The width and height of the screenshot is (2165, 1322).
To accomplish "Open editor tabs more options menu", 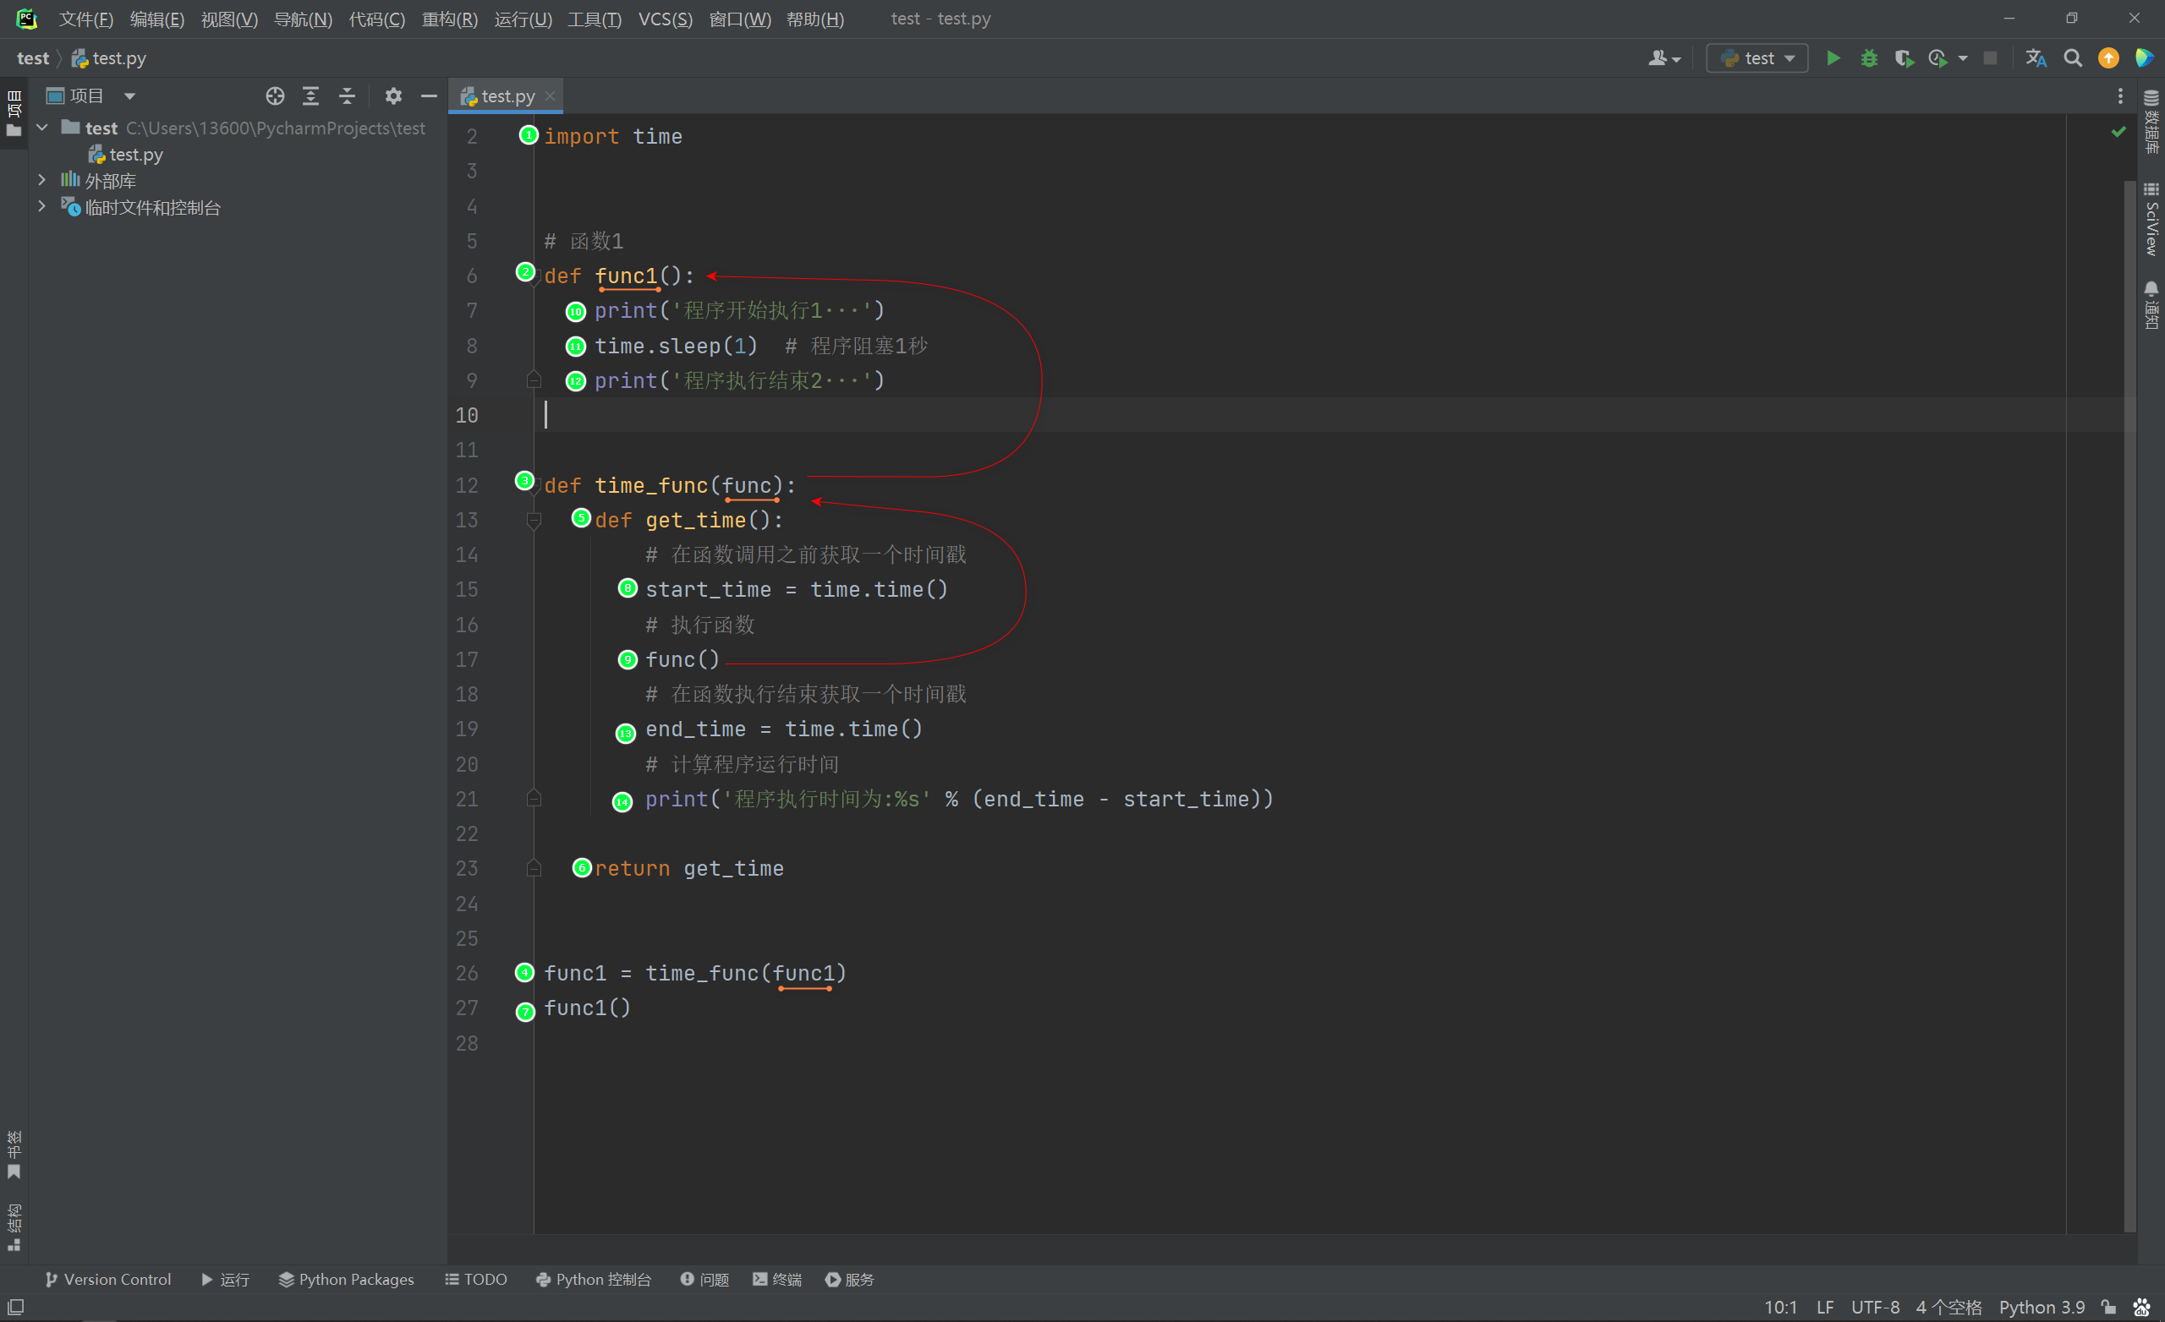I will coord(2120,96).
